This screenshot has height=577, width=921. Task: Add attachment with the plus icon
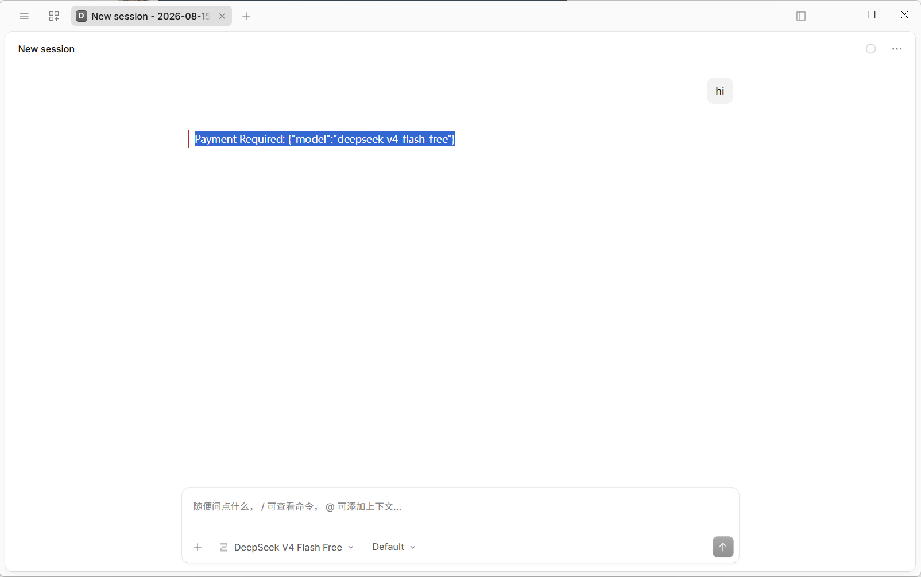coord(198,547)
